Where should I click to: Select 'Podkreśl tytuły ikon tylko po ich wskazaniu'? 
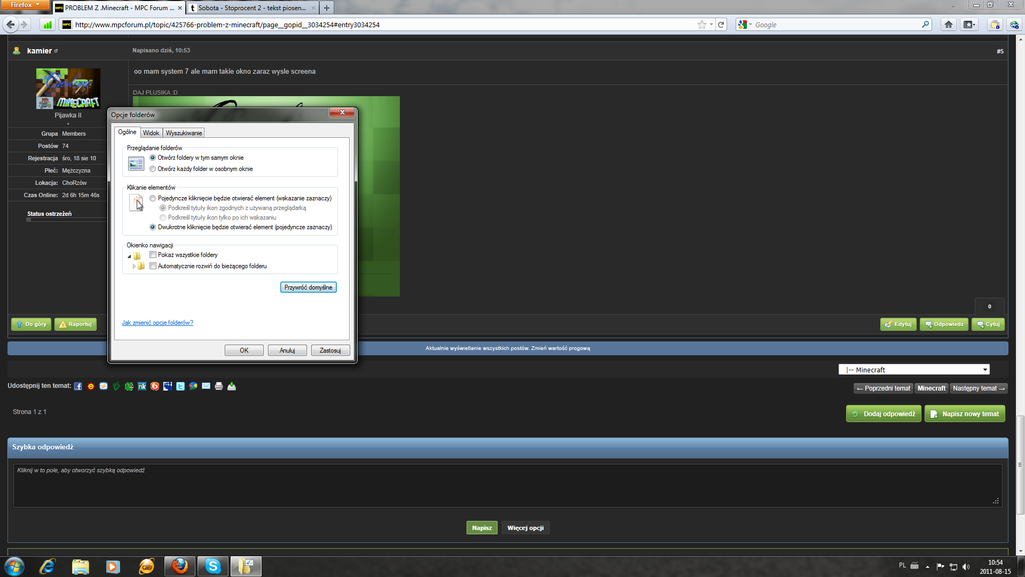(163, 217)
